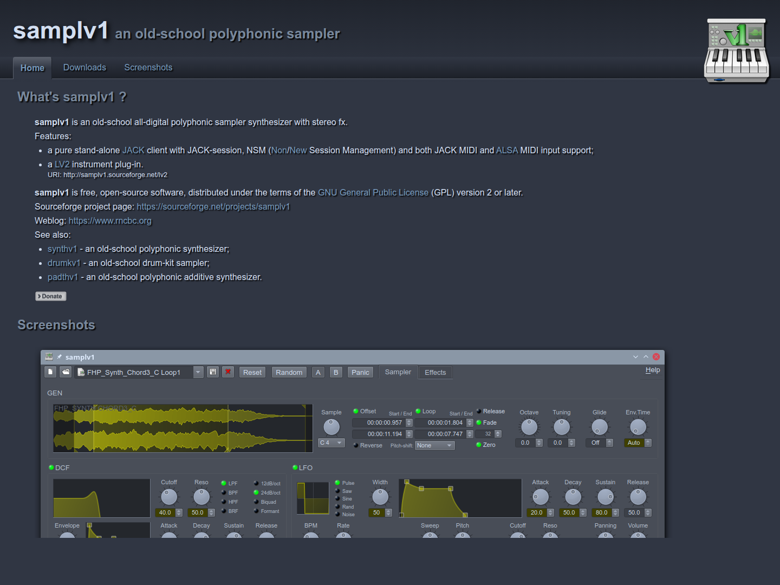
Task: Open the C 4 sample note dropdown
Action: (x=331, y=443)
